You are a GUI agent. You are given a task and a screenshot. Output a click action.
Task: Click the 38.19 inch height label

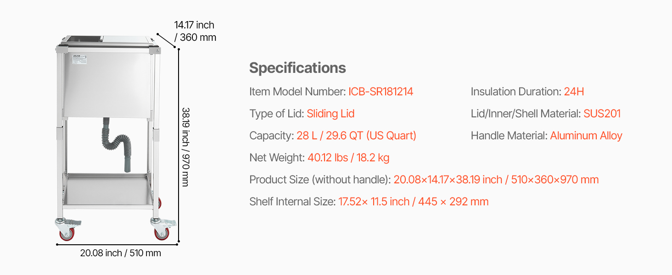click(x=185, y=147)
